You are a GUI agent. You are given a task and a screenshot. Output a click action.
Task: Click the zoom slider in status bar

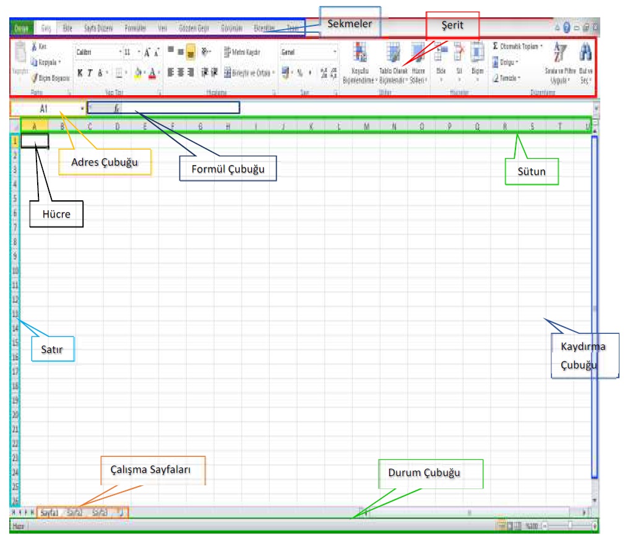coord(569,526)
